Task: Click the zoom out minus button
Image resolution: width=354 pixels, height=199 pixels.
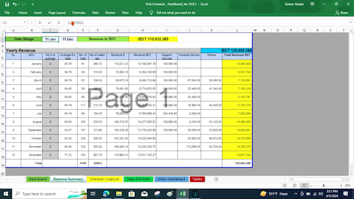Action: [311, 185]
